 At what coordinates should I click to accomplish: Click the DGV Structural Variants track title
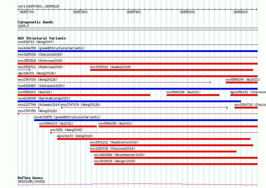(42, 38)
